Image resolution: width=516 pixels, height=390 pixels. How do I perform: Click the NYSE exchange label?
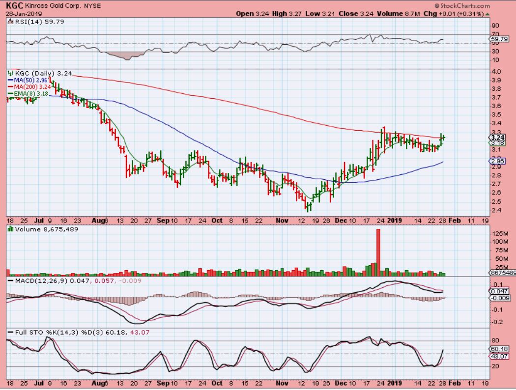(92, 6)
